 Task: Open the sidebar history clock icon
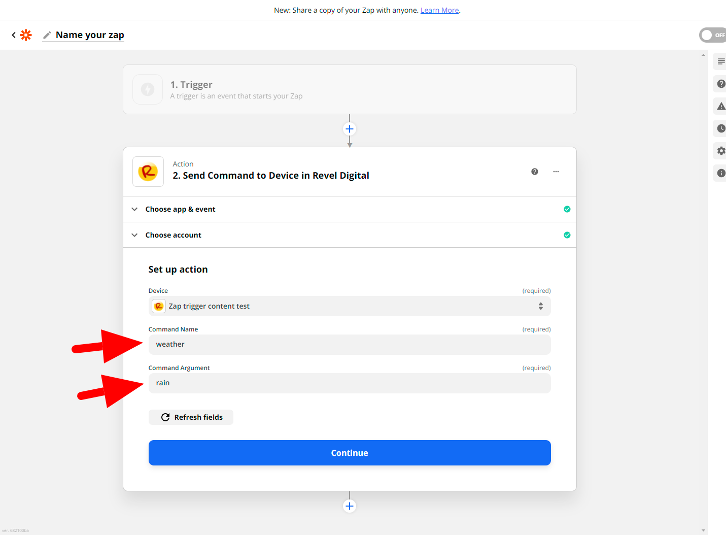(x=721, y=128)
